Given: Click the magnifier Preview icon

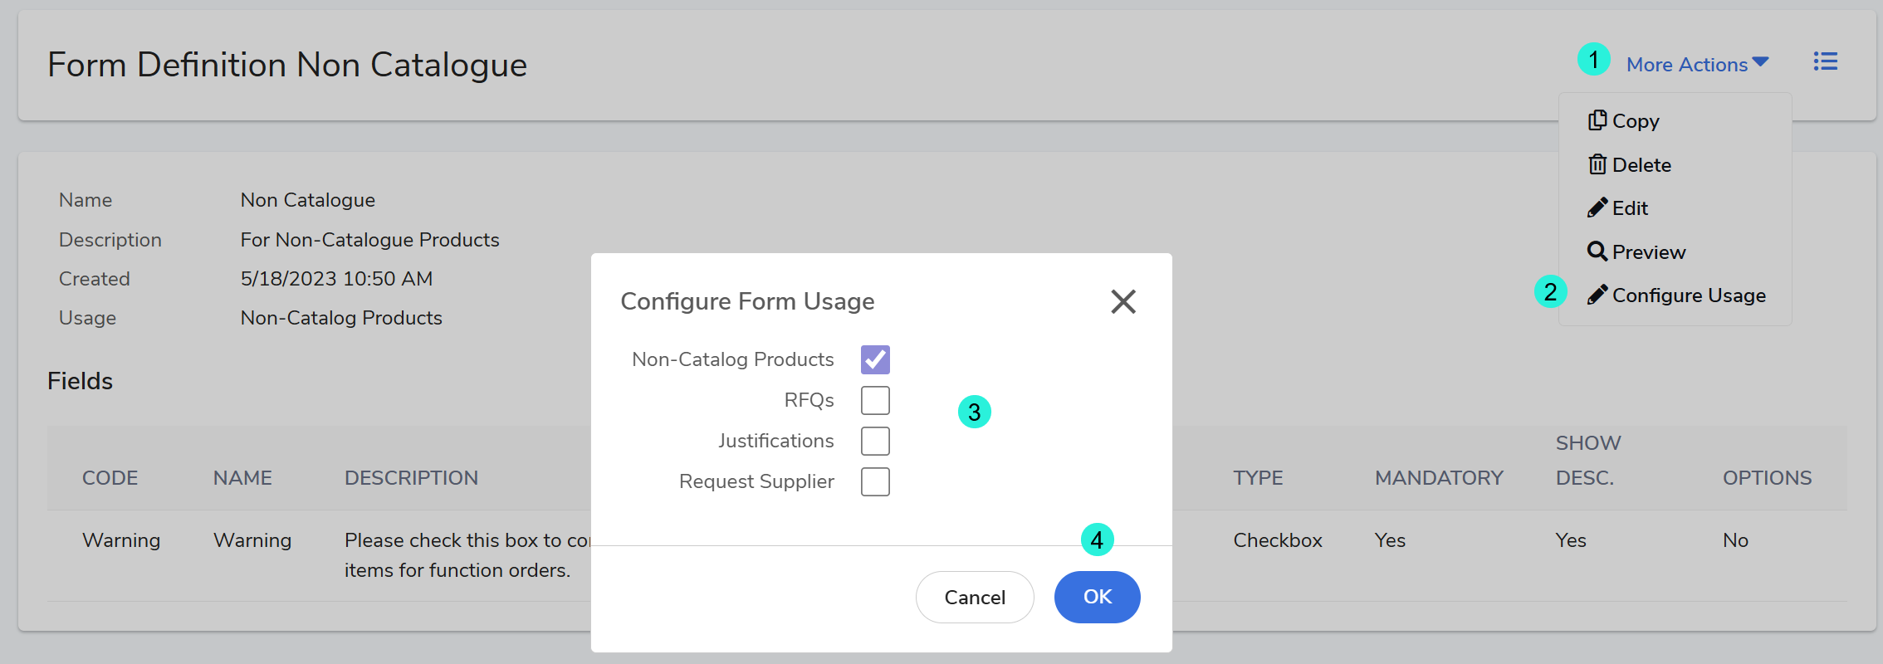Looking at the screenshot, I should [x=1597, y=251].
